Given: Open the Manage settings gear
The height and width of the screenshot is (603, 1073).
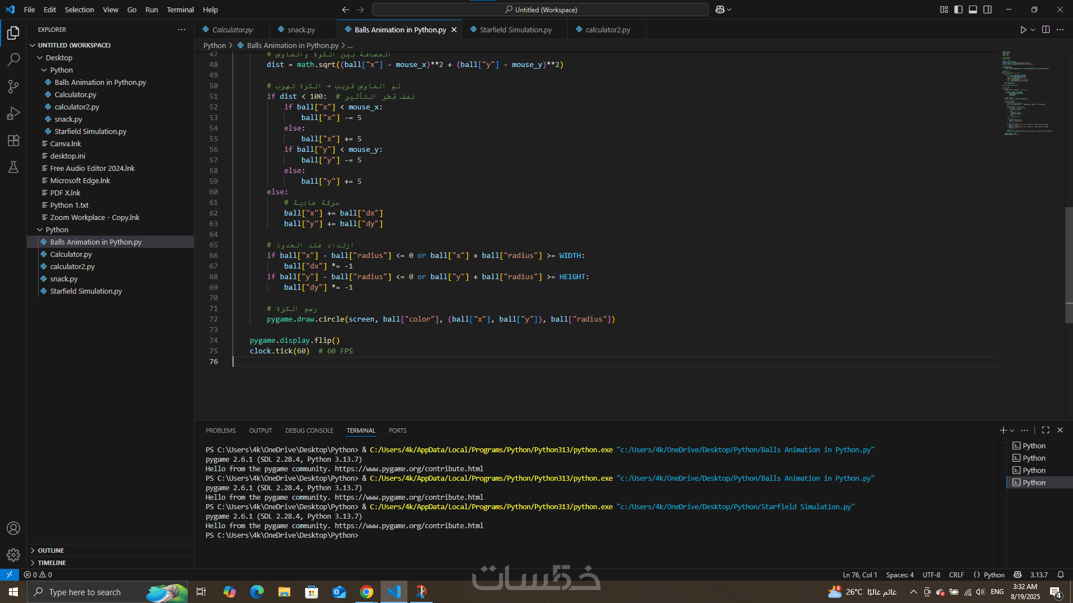Looking at the screenshot, I should 13,555.
